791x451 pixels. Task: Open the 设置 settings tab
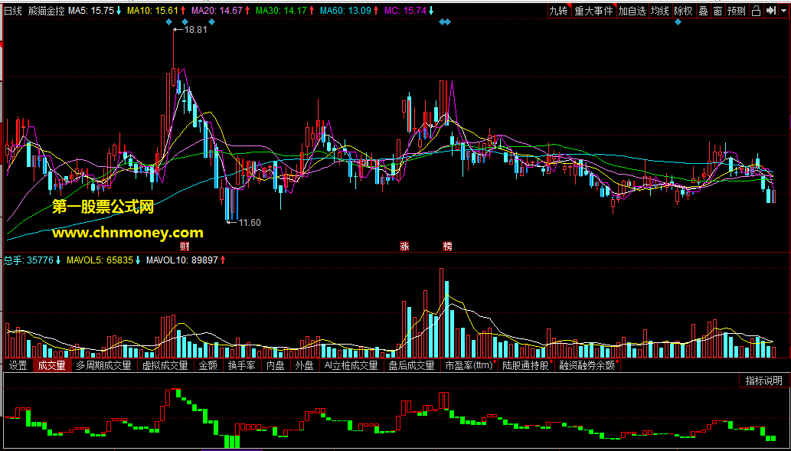(18, 365)
